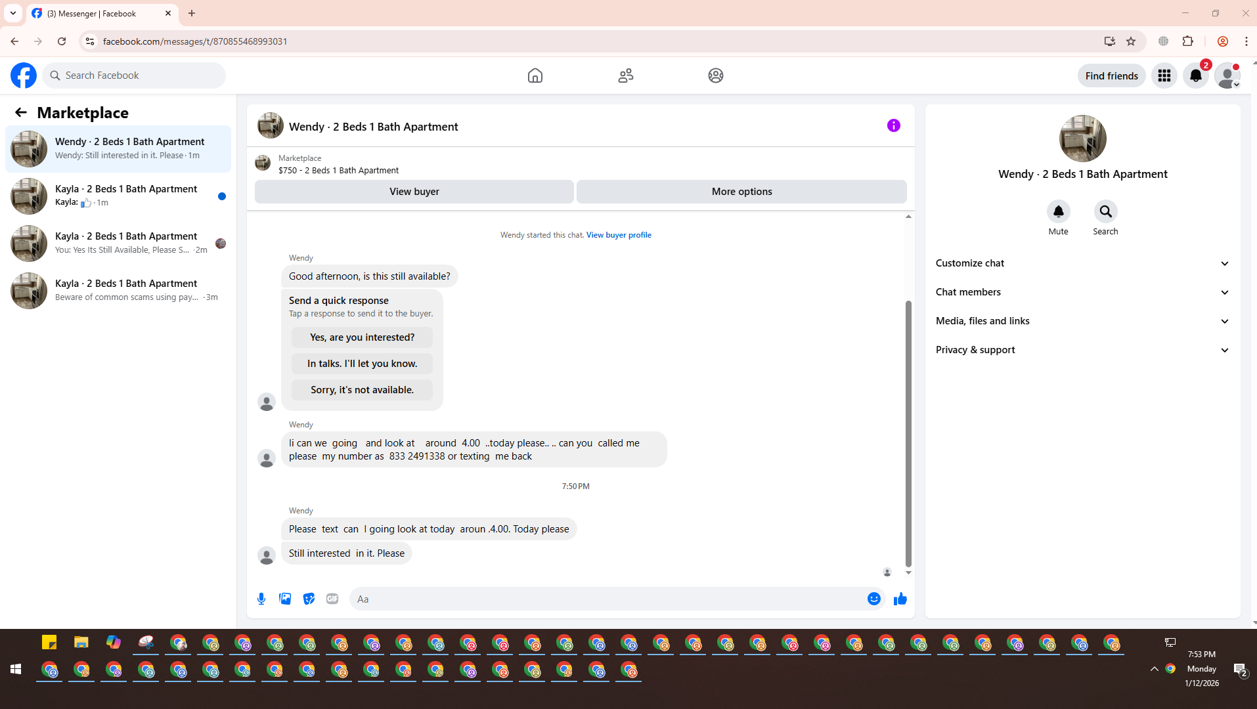Send a thumbs-up like

coord(900,599)
